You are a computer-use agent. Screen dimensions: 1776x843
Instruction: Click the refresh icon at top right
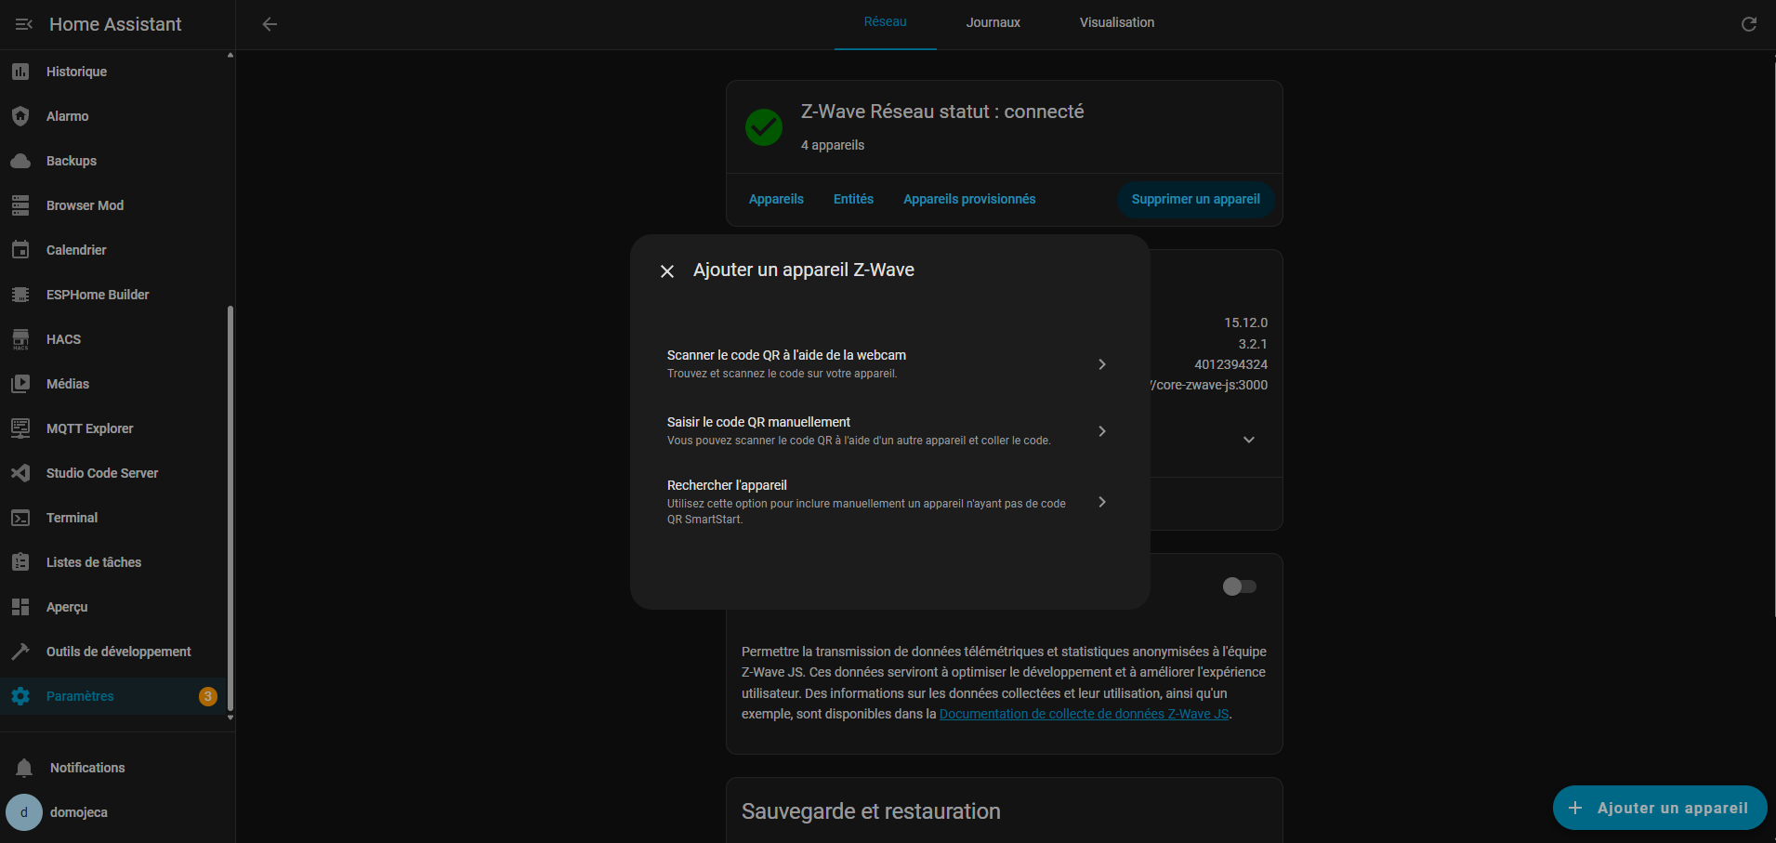(1748, 24)
